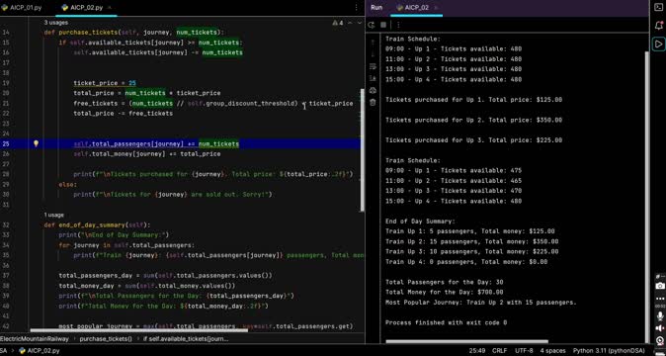Click the Run tool window icon

(659, 44)
